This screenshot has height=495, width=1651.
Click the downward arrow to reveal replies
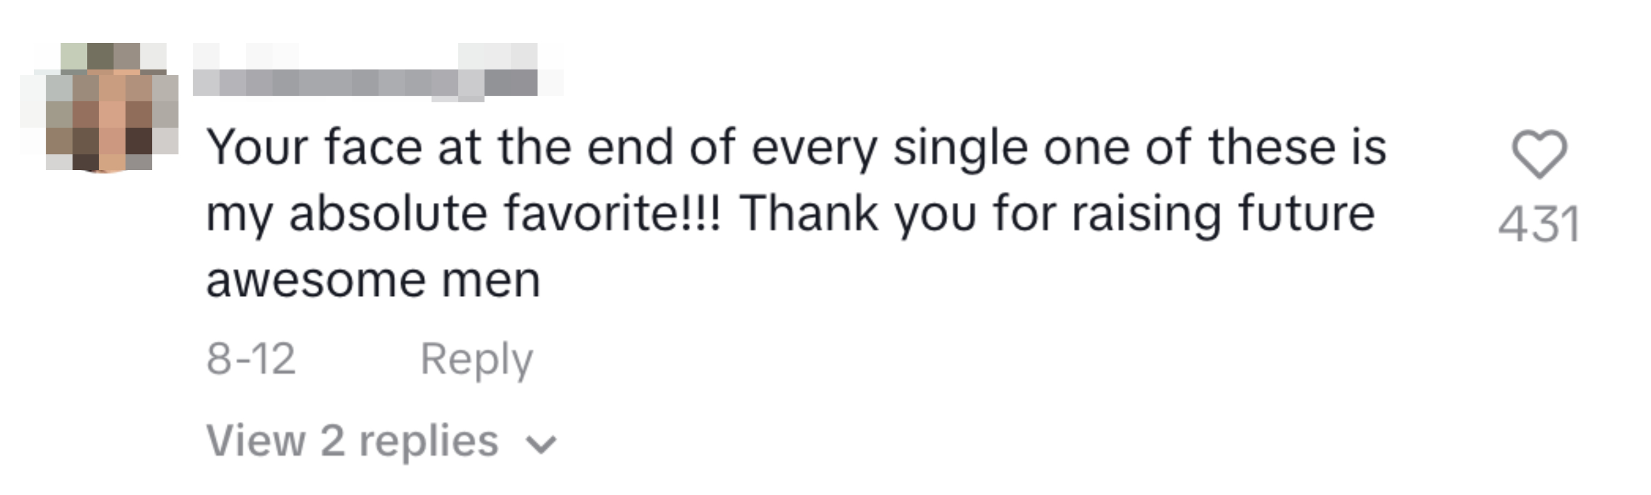[x=542, y=444]
